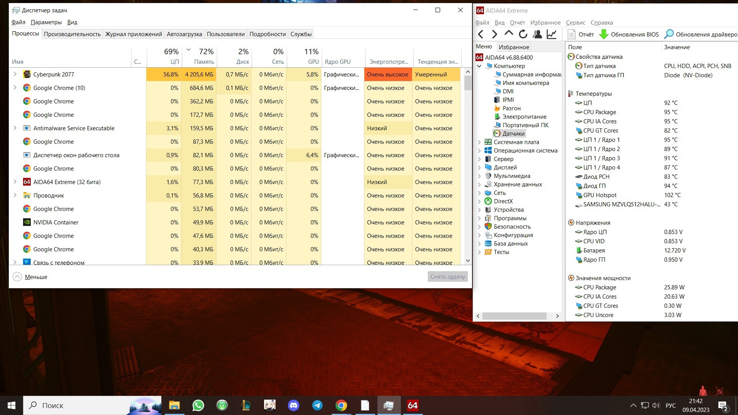The height and width of the screenshot is (415, 738).
Task: Click AIDA64 user profile toolbar icon
Action: point(537,34)
